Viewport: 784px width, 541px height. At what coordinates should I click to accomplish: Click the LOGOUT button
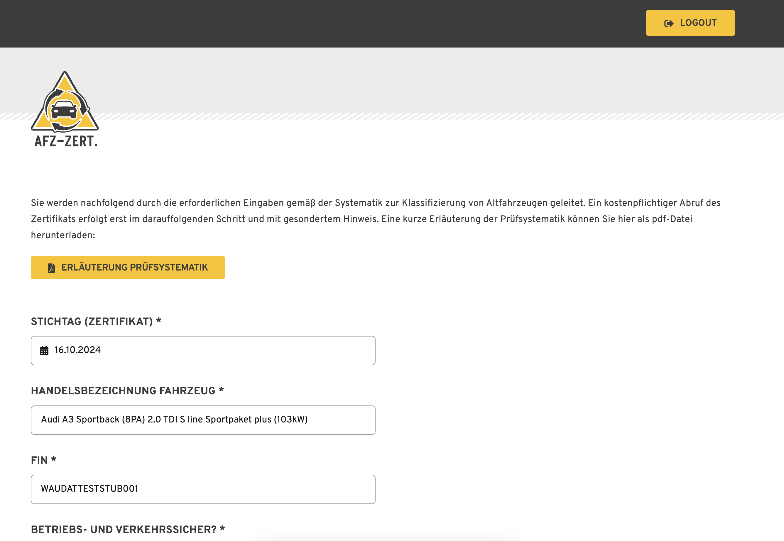(690, 23)
